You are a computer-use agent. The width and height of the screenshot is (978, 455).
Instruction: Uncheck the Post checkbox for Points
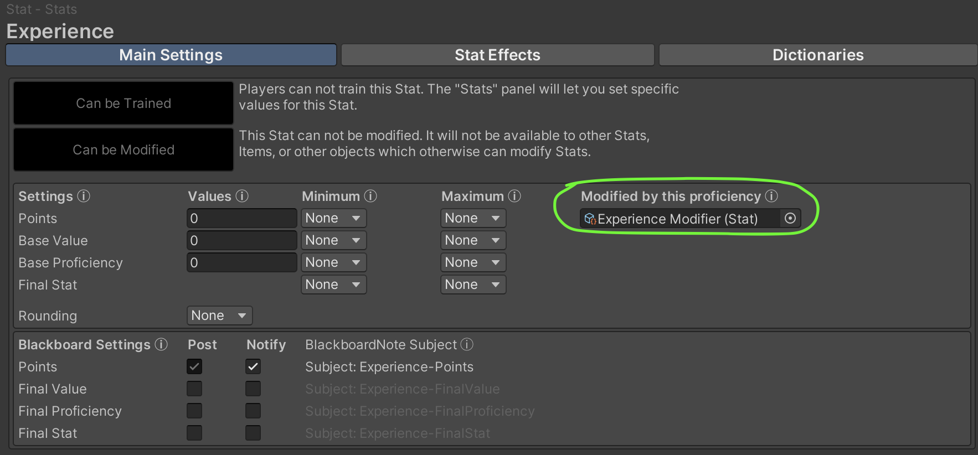tap(194, 366)
